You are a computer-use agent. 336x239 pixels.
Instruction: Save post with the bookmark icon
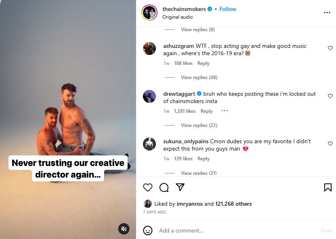[328, 187]
